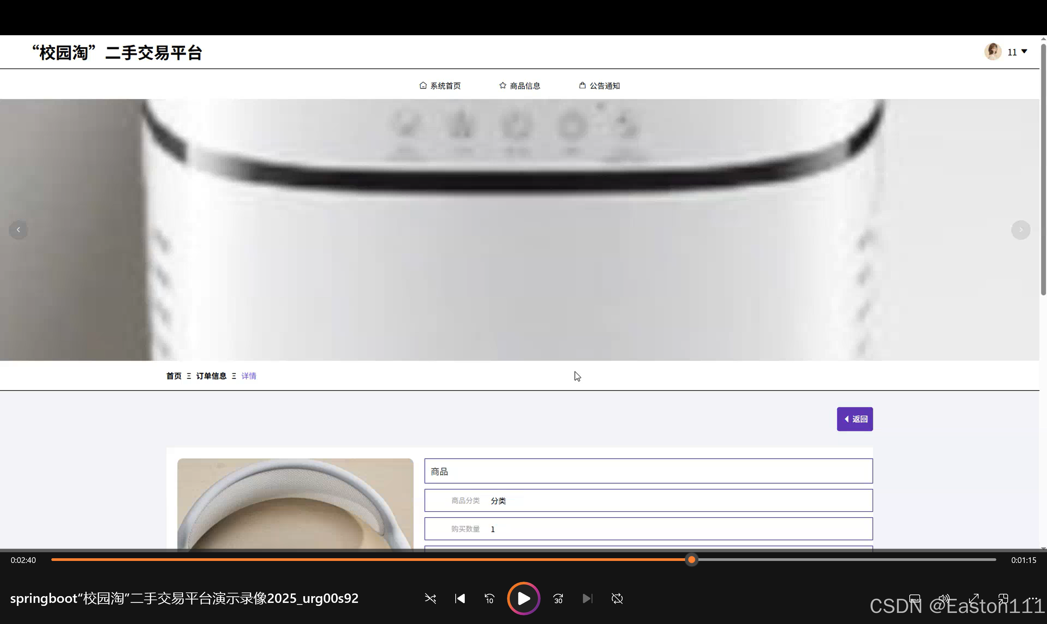Play the video with the center button

click(523, 599)
